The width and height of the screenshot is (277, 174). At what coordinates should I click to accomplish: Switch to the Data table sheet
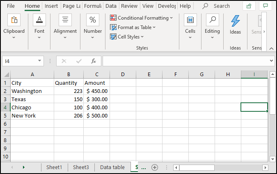pyautogui.click(x=112, y=167)
